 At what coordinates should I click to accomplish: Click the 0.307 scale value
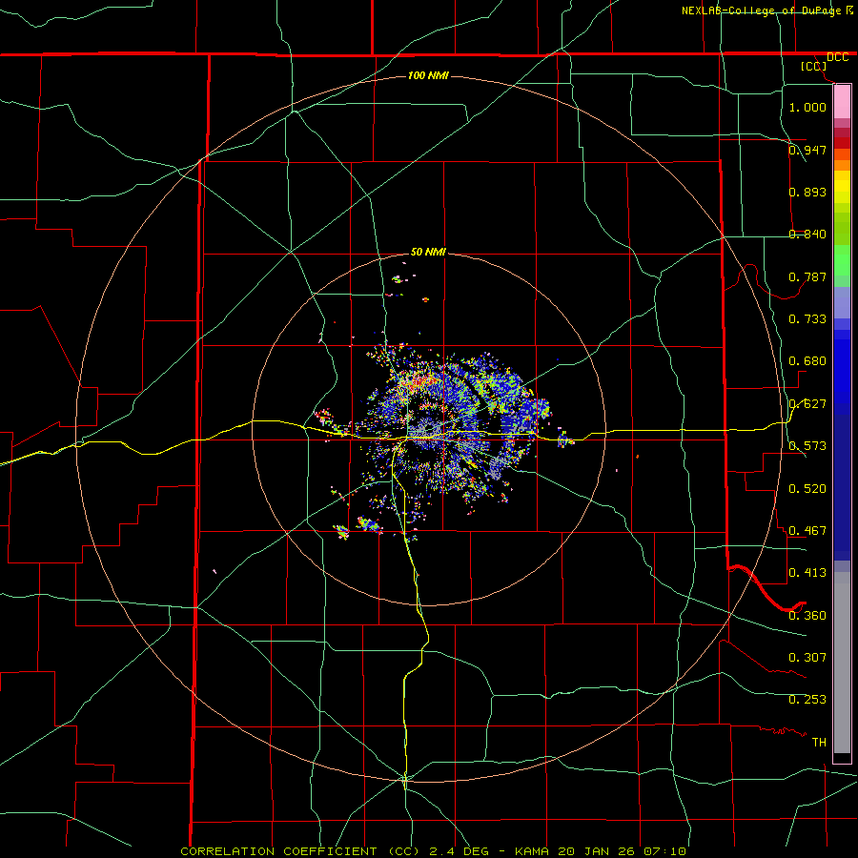click(x=807, y=657)
